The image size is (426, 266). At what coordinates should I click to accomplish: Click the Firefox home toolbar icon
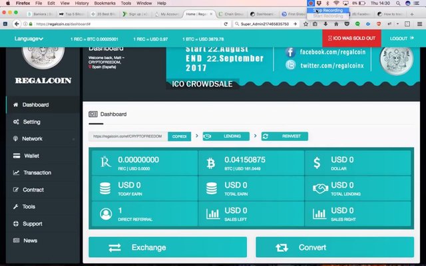(x=336, y=24)
